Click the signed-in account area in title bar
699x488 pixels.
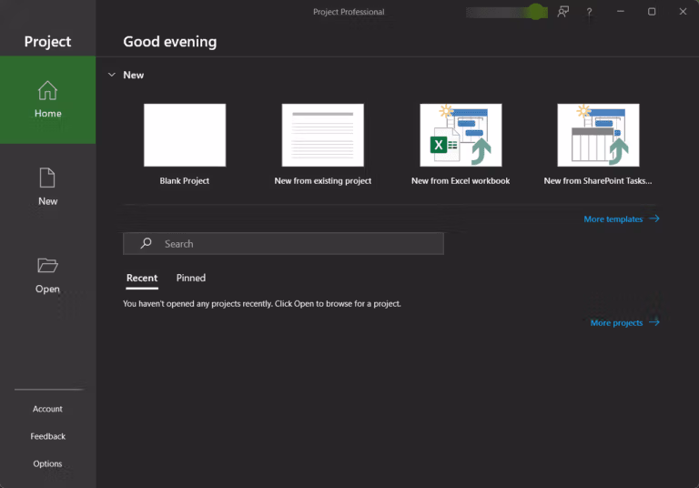(x=507, y=12)
